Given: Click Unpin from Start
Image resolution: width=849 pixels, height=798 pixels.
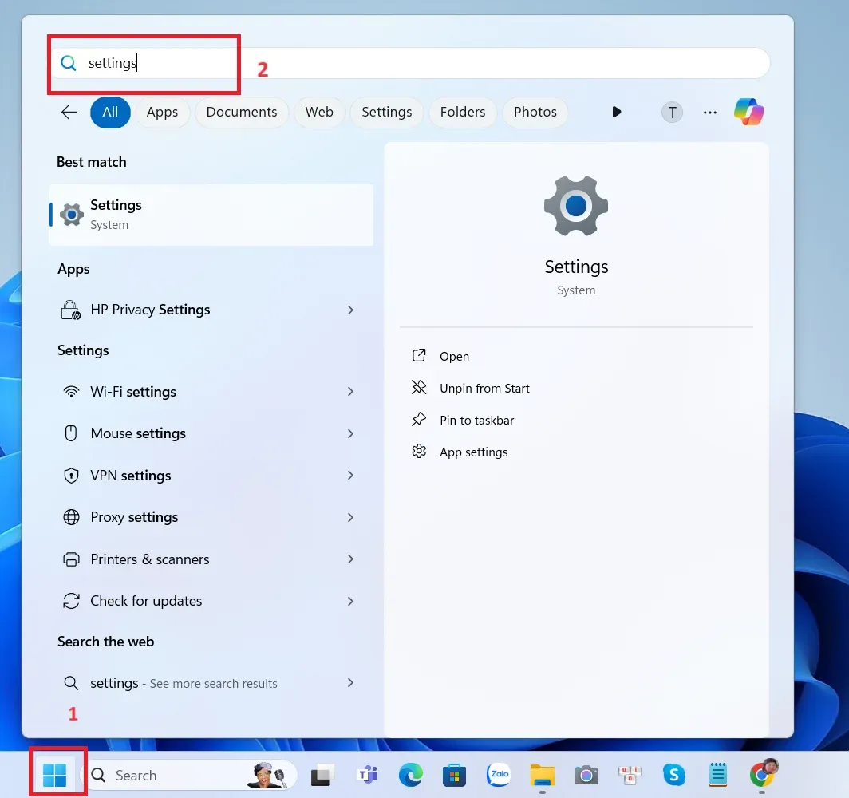Looking at the screenshot, I should (484, 388).
